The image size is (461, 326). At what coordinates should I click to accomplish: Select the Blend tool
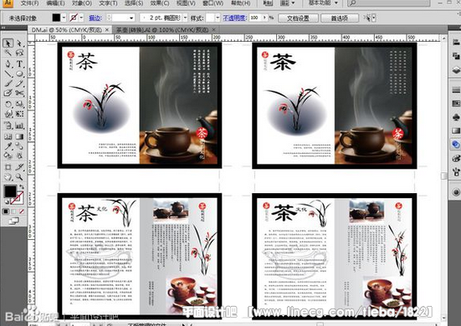[19, 146]
